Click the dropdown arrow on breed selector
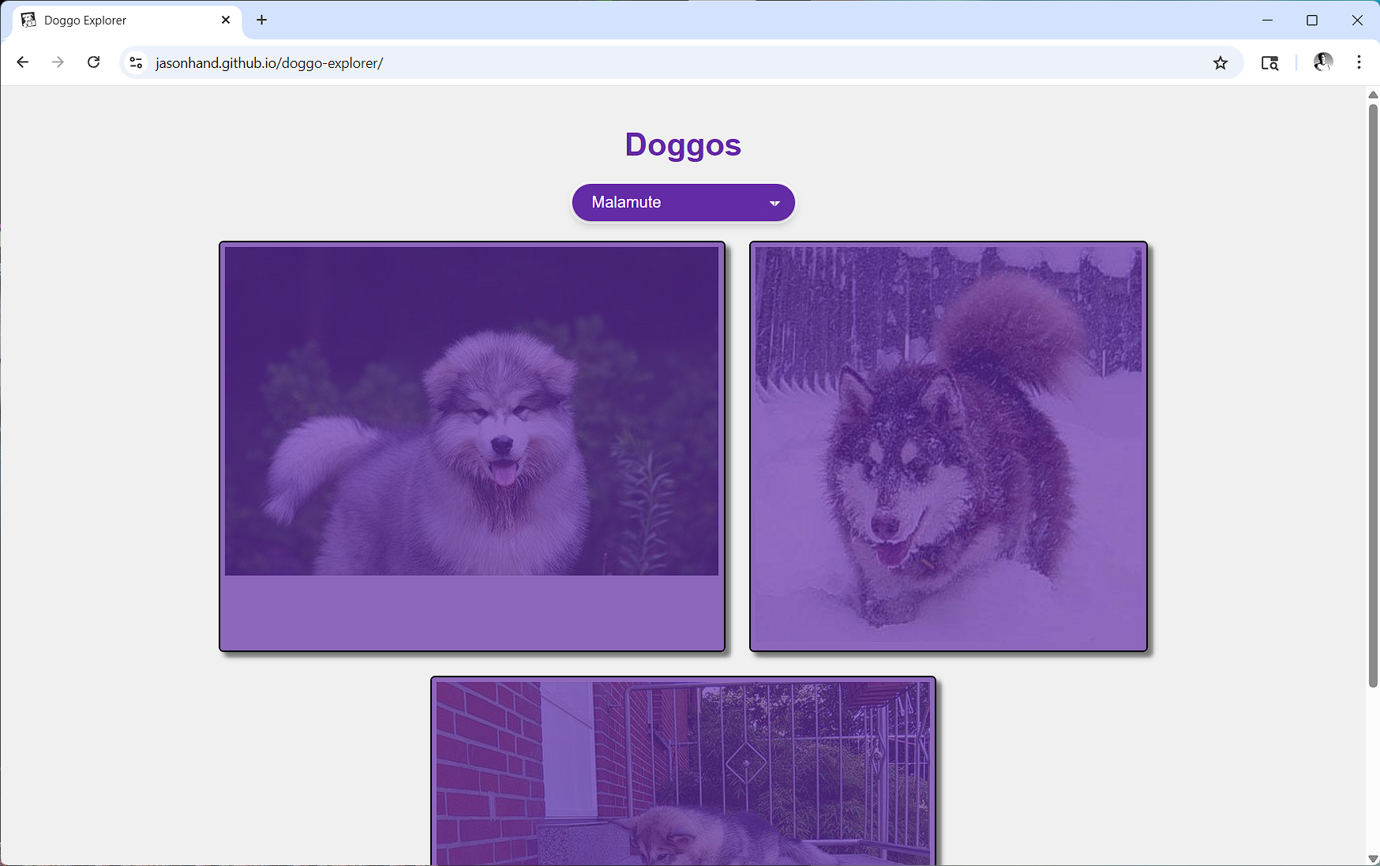 774,204
